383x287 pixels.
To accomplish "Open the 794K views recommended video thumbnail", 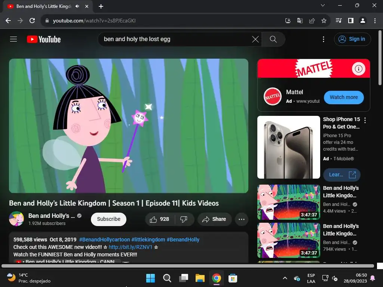I will 288,240.
